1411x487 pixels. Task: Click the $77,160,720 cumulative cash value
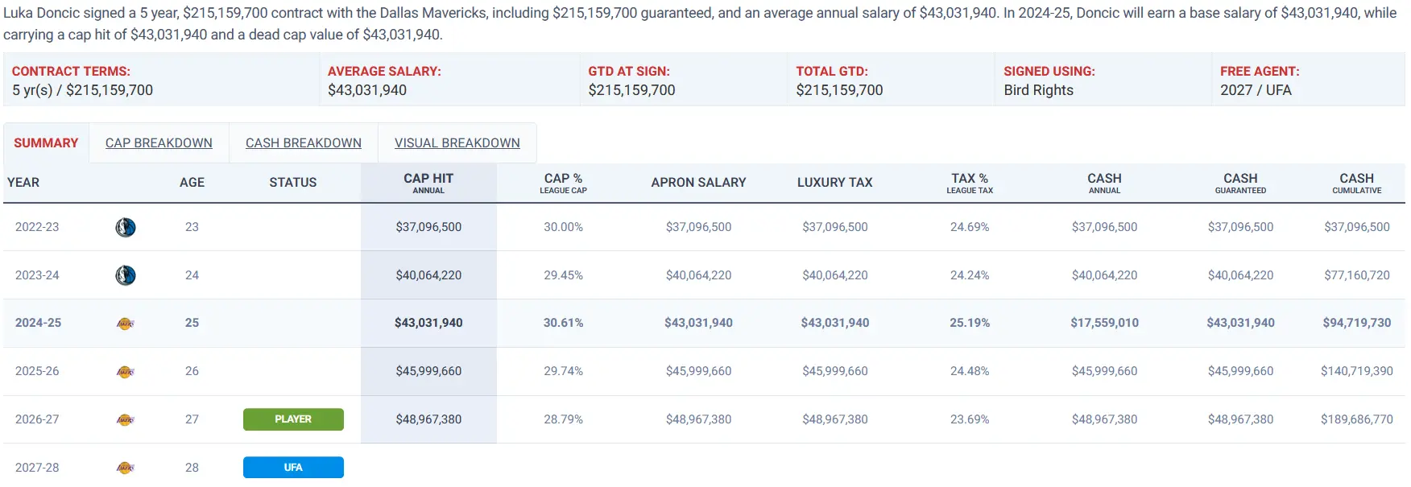[1357, 275]
